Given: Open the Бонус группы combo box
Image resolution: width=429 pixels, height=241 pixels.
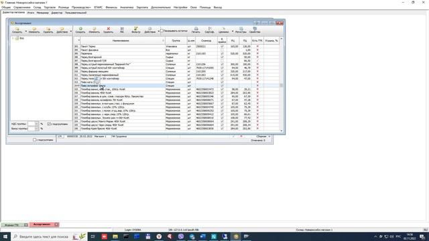Looking at the screenshot, I should coord(36,129).
